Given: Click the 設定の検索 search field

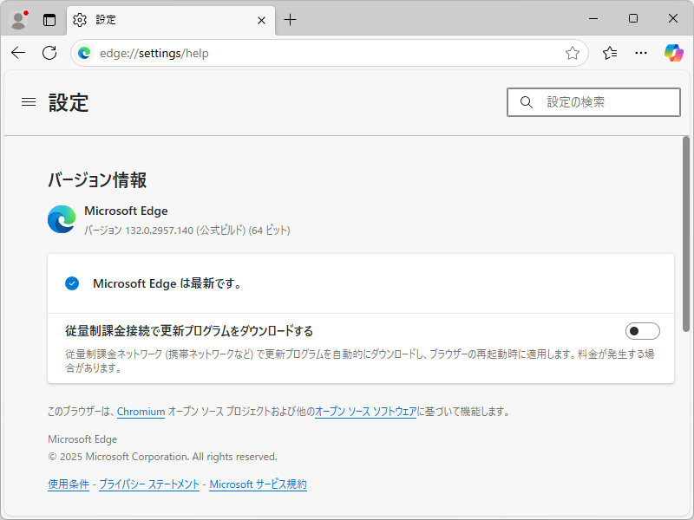Looking at the screenshot, I should point(593,101).
